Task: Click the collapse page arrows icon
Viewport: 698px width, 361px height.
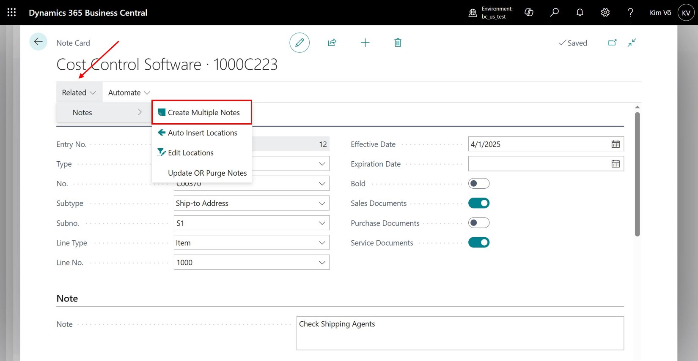Action: (x=632, y=43)
